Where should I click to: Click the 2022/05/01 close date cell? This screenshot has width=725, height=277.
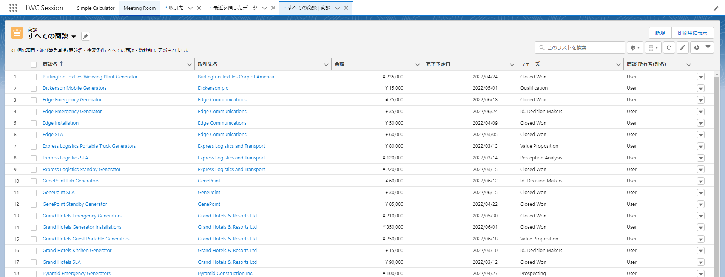[x=485, y=88]
